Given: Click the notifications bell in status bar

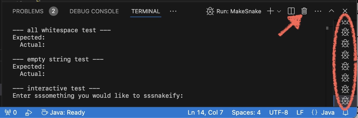Looking at the screenshot, I should pos(345,113).
